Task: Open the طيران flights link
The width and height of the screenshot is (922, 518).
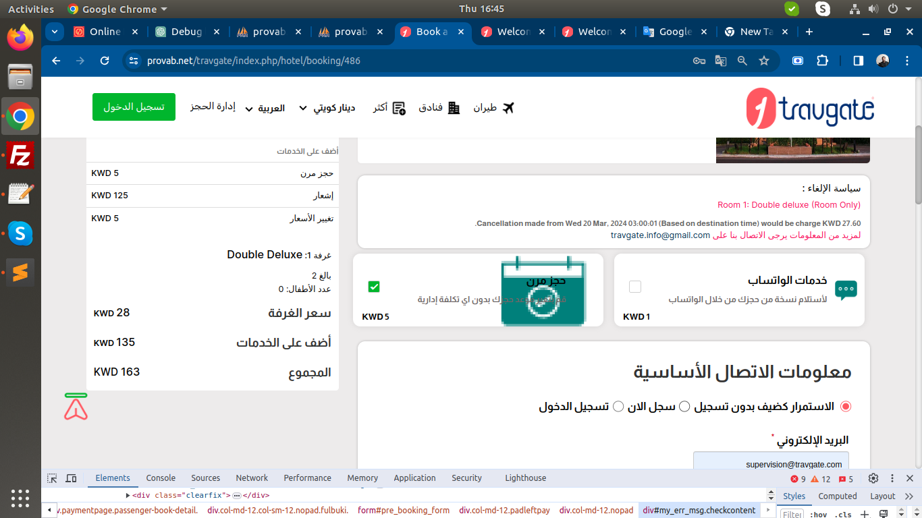Action: pos(493,108)
